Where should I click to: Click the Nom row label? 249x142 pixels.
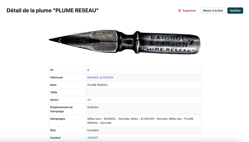point(53,85)
